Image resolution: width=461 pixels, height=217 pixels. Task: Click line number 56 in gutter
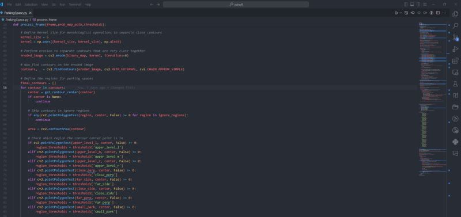(x=5, y=87)
